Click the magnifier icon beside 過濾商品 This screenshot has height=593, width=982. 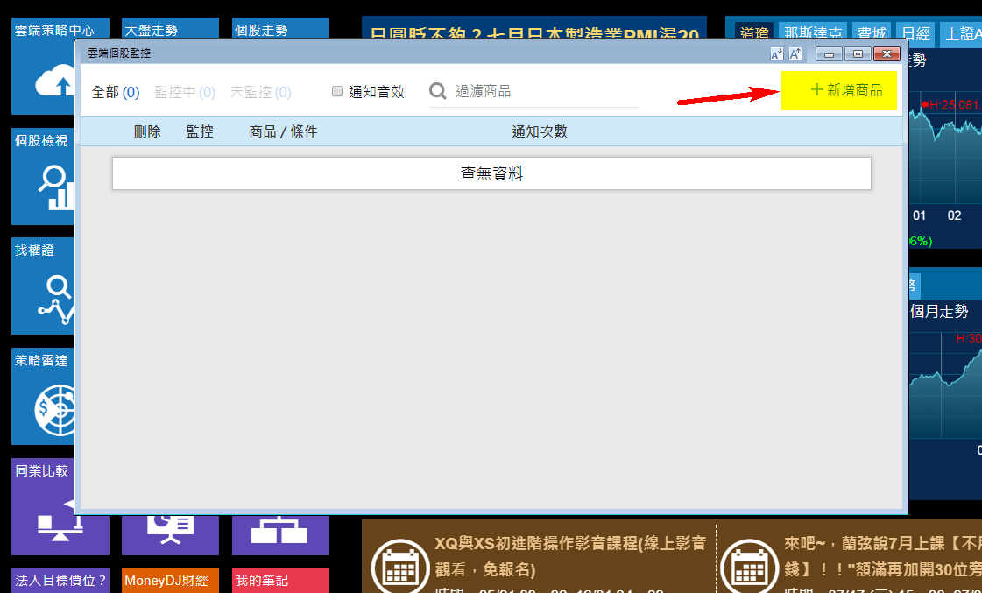pos(438,91)
